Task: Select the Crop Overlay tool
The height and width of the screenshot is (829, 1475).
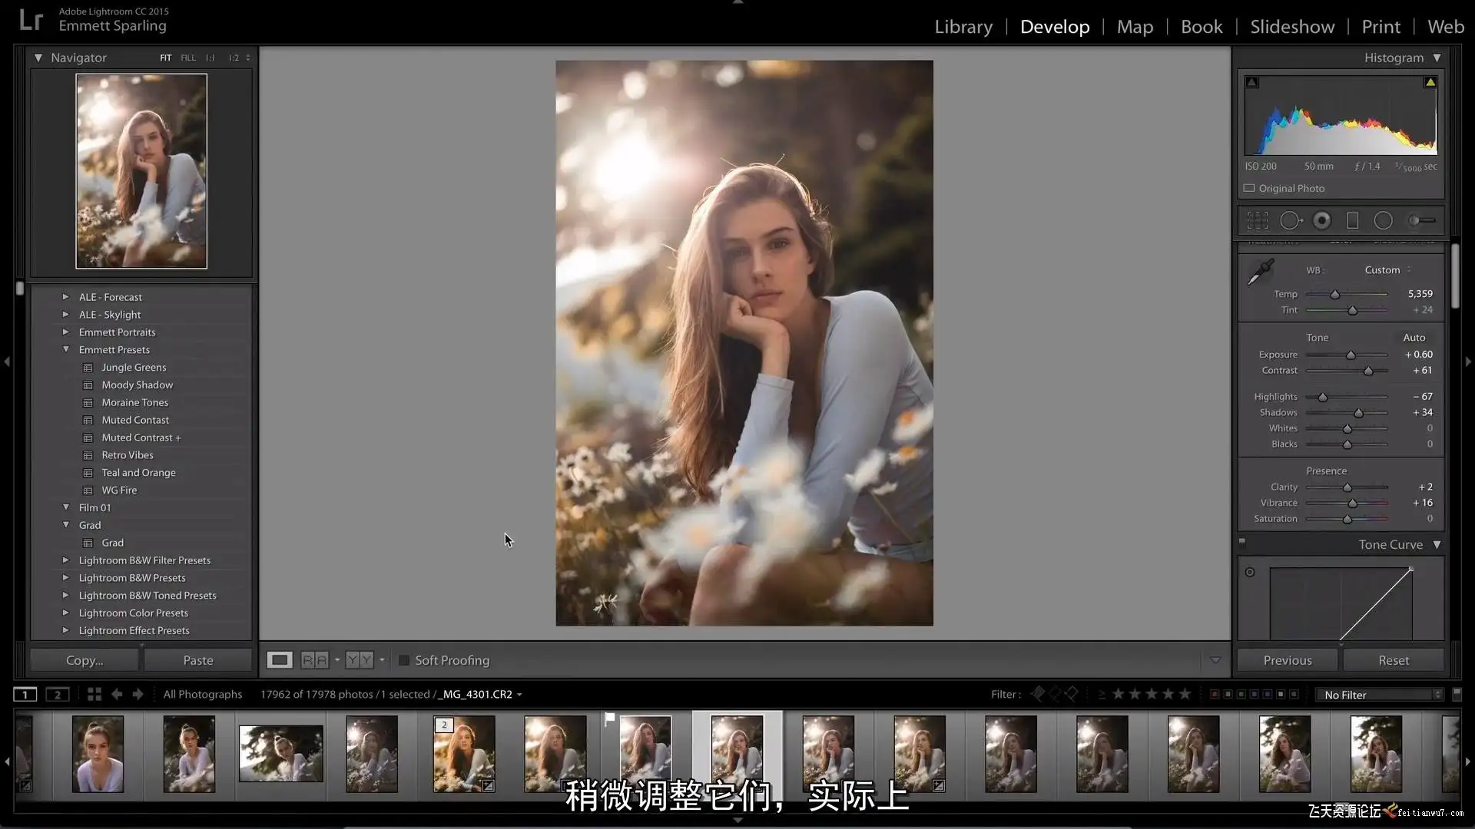Action: pyautogui.click(x=1258, y=221)
